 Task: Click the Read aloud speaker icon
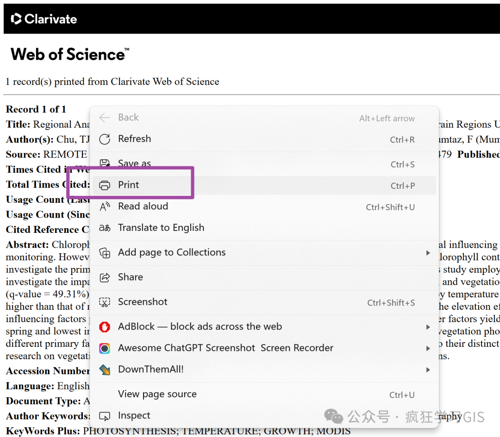[105, 206]
